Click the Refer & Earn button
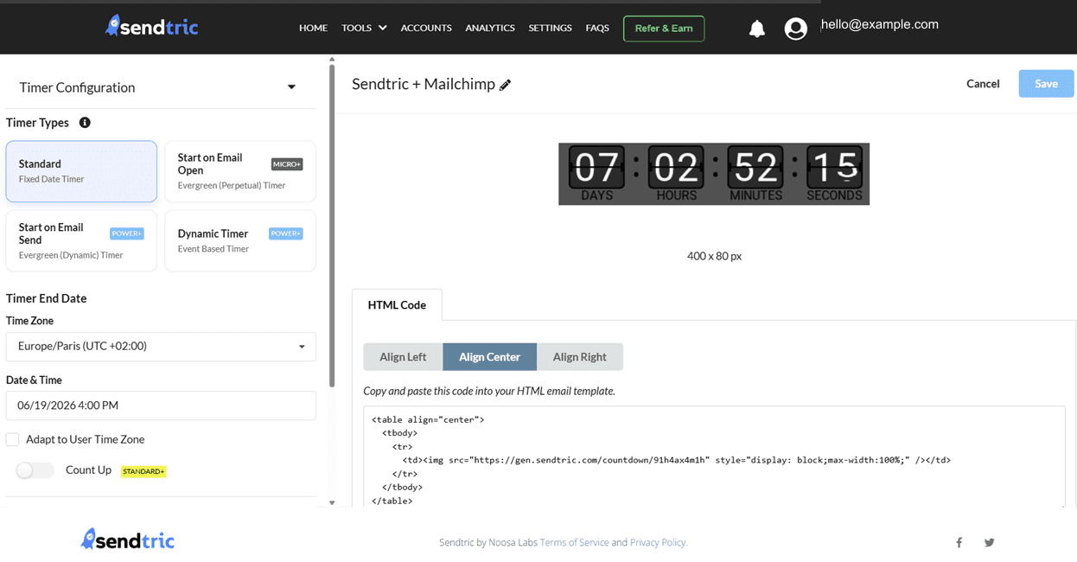This screenshot has width=1077, height=562. coord(664,29)
